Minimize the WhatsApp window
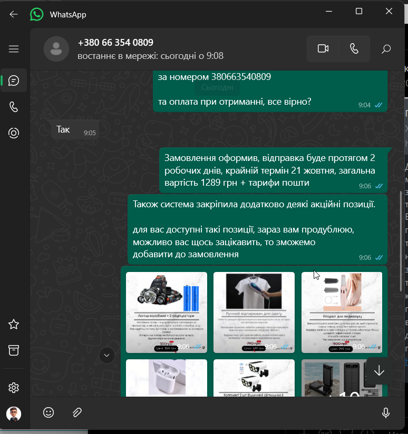The width and height of the screenshot is (408, 434). pyautogui.click(x=329, y=12)
